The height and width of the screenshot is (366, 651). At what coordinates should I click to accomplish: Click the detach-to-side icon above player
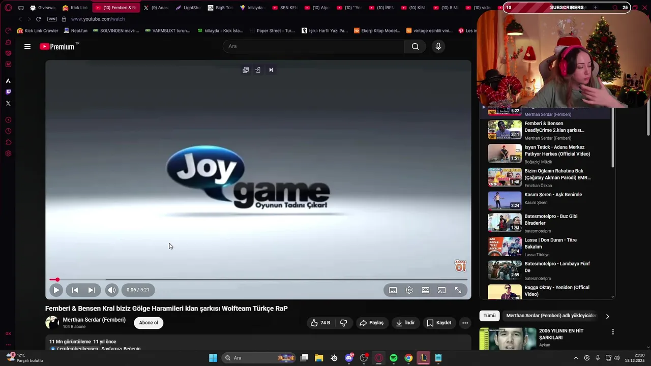click(x=258, y=70)
